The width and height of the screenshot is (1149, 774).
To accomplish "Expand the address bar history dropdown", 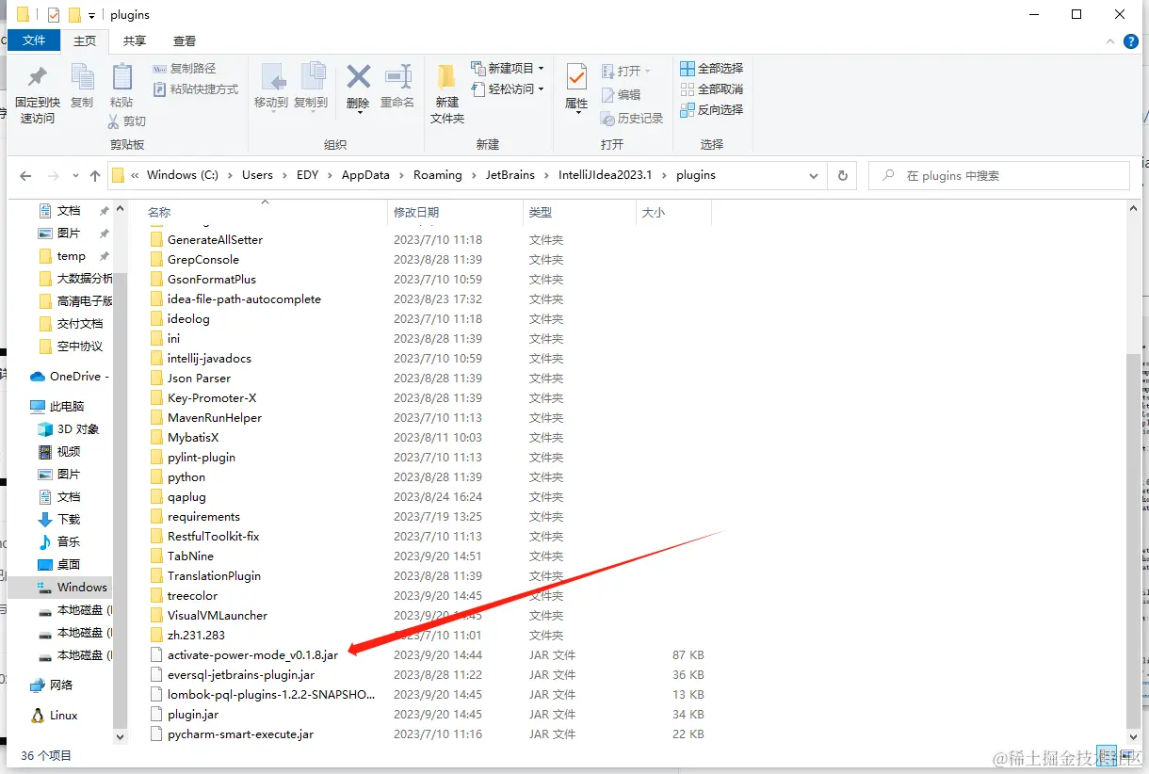I will 814,176.
